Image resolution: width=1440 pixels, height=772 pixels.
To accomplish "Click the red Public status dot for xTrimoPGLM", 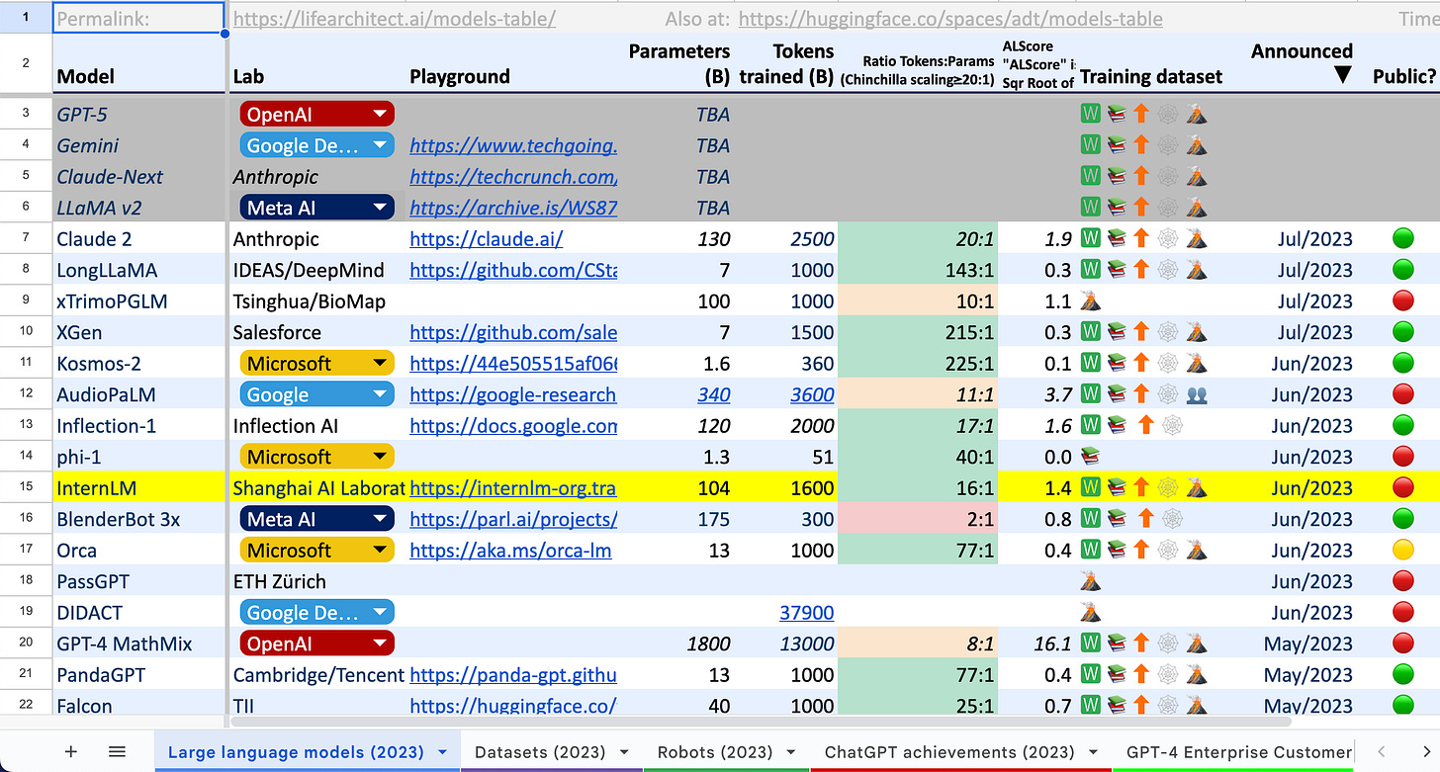I will point(1402,300).
